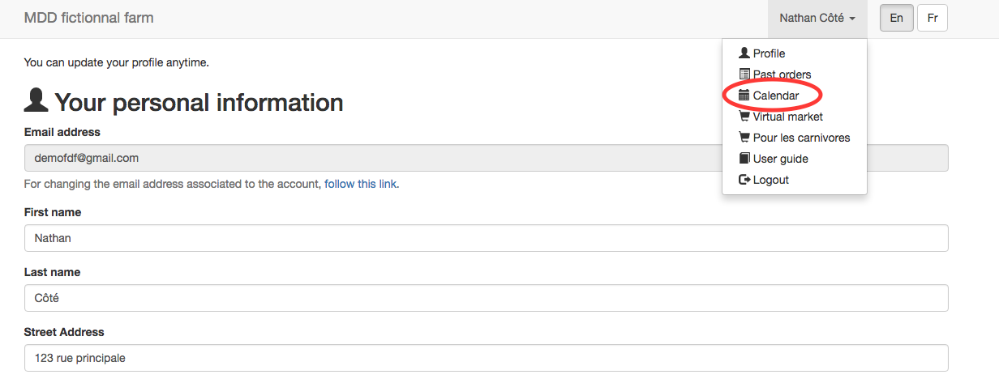Click the User guide book icon
Screen dimensions: 999x383
[x=744, y=159]
